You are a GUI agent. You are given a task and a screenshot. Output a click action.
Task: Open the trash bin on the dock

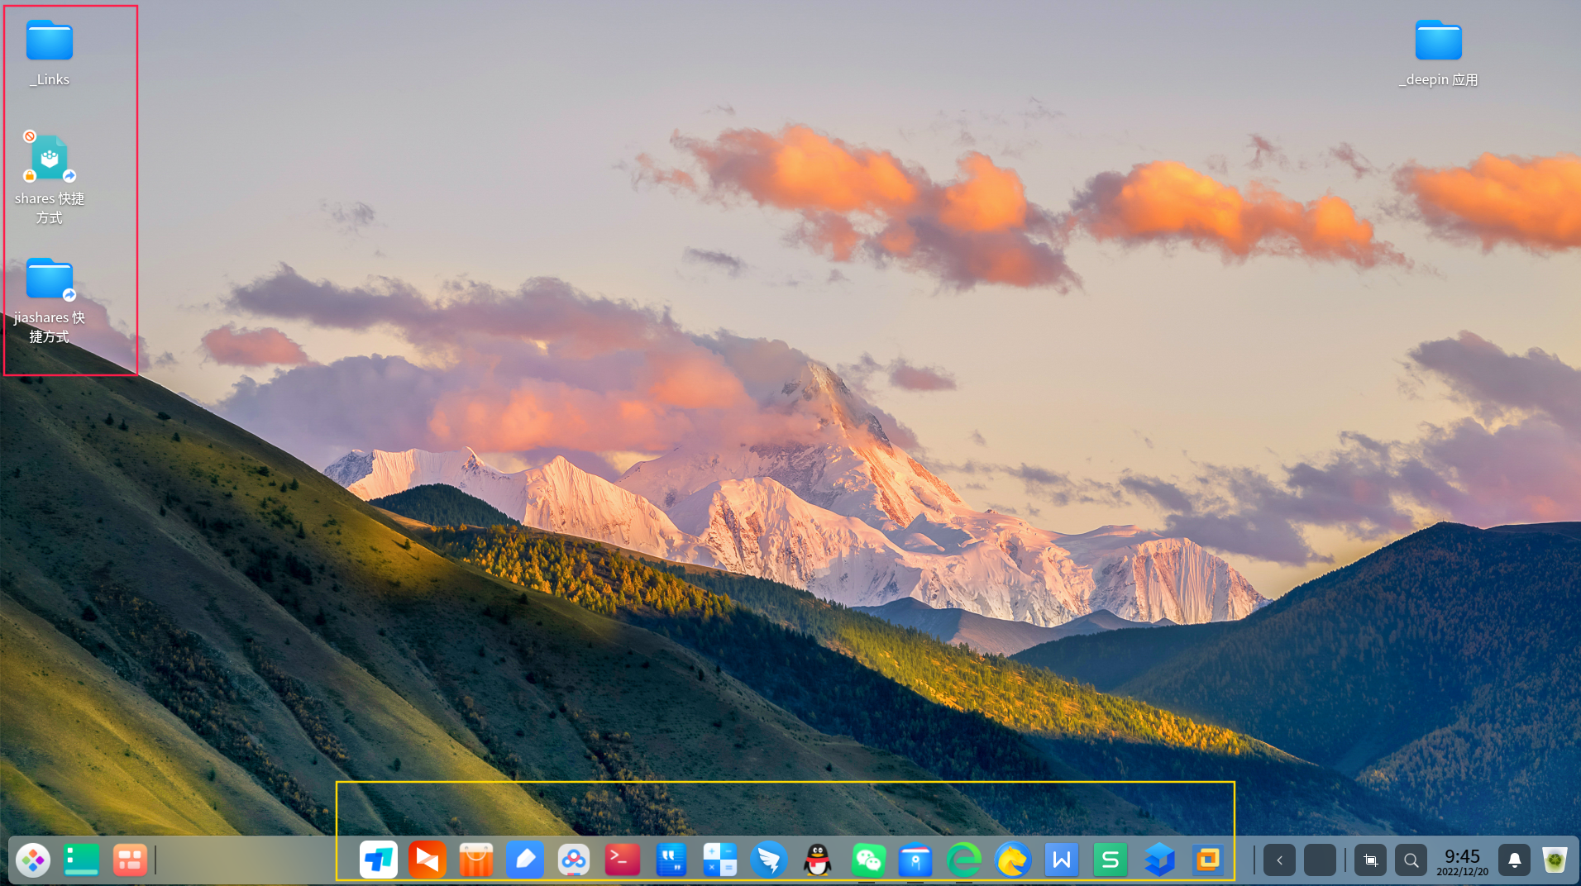point(1555,860)
